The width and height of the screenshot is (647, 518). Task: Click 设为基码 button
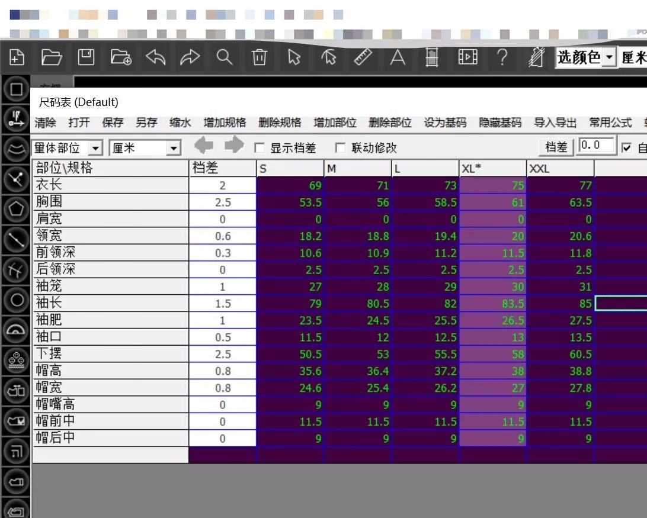pyautogui.click(x=445, y=123)
